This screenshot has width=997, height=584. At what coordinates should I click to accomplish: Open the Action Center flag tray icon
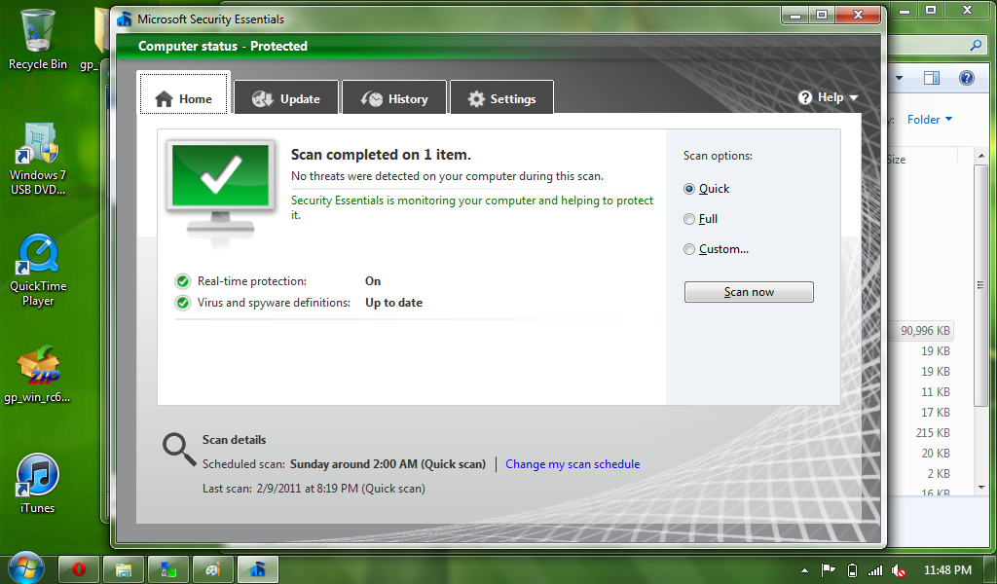click(x=828, y=570)
